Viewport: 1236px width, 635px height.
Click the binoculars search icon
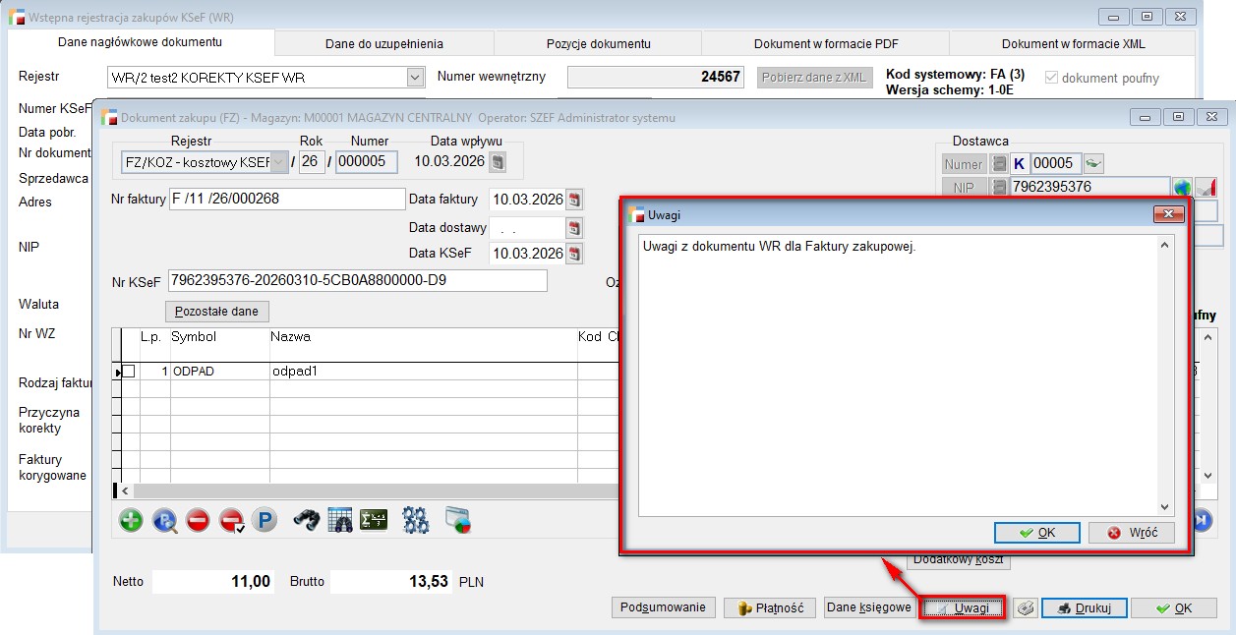307,520
